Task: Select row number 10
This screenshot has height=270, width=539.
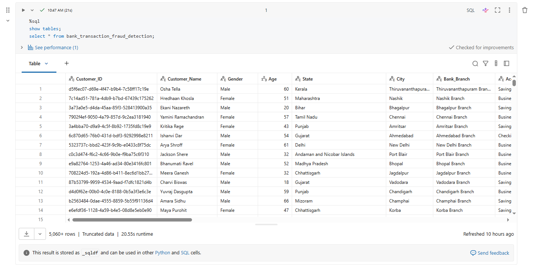Action: coord(41,173)
